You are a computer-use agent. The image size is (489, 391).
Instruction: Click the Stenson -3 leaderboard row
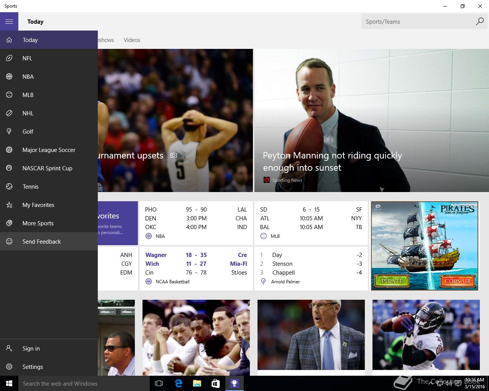point(311,263)
